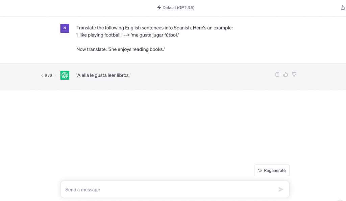The width and height of the screenshot is (346, 201).
Task: Click the regenerate circular arrow icon
Action: coord(259,170)
